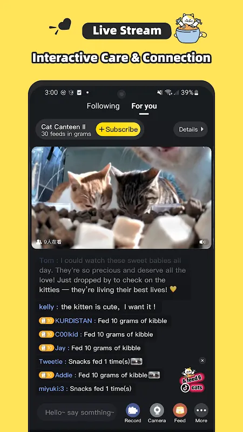
Task: Expand the Details arrow button
Action: coord(191,130)
